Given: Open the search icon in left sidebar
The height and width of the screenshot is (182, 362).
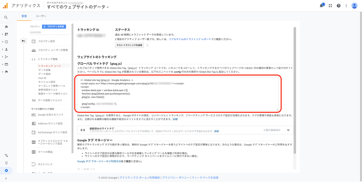Looking at the screenshot, I should pos(6,17).
